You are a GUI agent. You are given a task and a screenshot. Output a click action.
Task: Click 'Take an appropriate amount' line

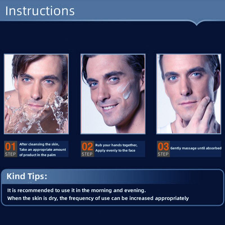click(43, 150)
